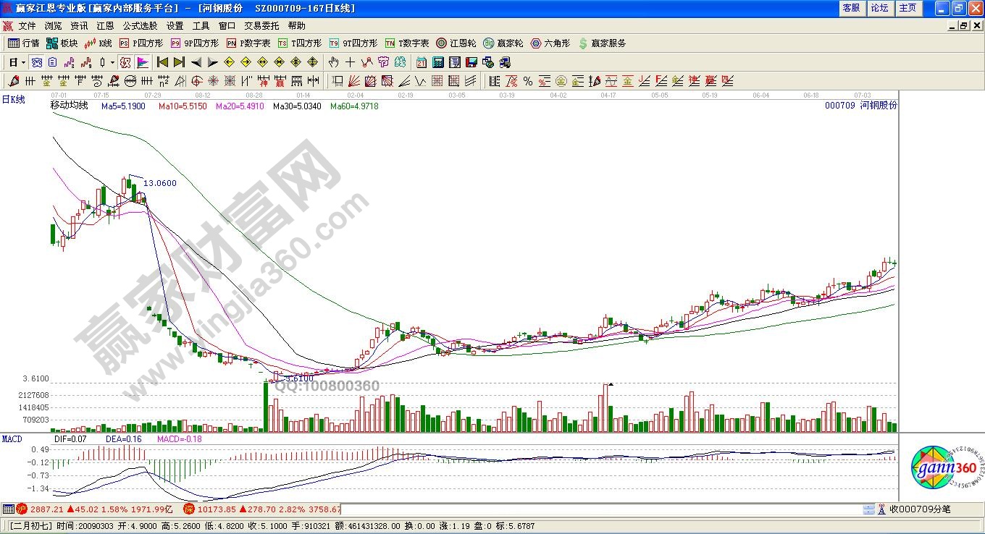Open the 公式选股 menu
The height and width of the screenshot is (534, 985).
[x=140, y=26]
